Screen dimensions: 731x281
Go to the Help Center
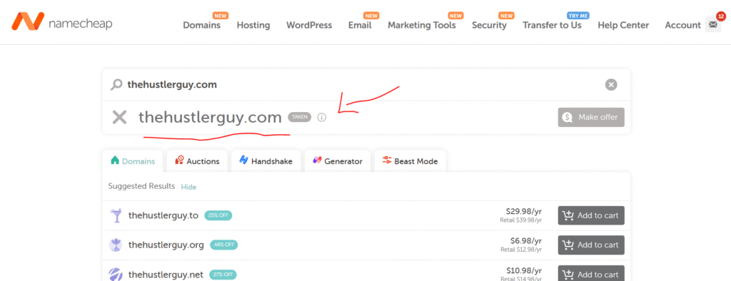(623, 25)
